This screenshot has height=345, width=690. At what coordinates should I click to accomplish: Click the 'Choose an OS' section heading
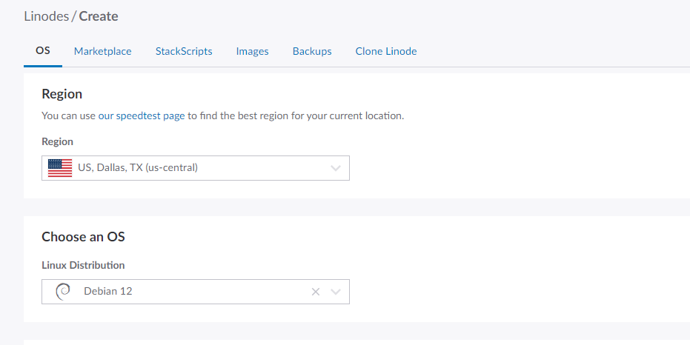click(83, 237)
